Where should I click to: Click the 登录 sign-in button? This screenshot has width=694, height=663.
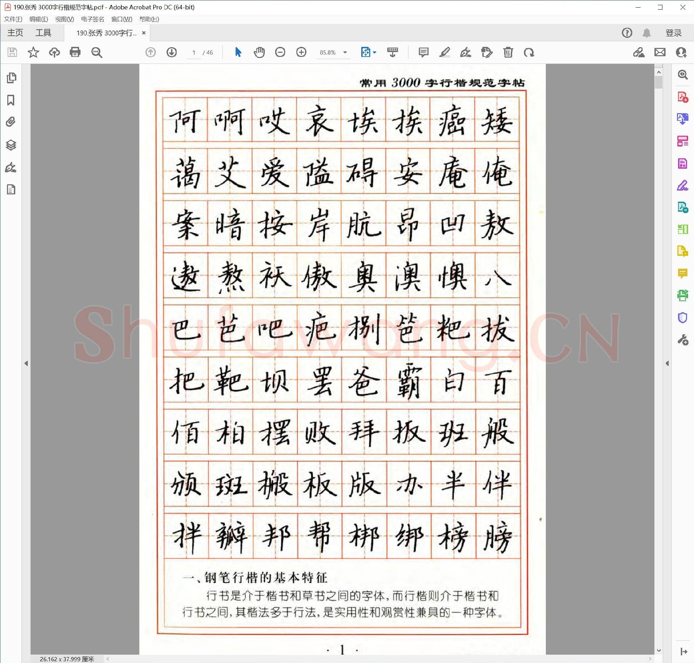[673, 33]
